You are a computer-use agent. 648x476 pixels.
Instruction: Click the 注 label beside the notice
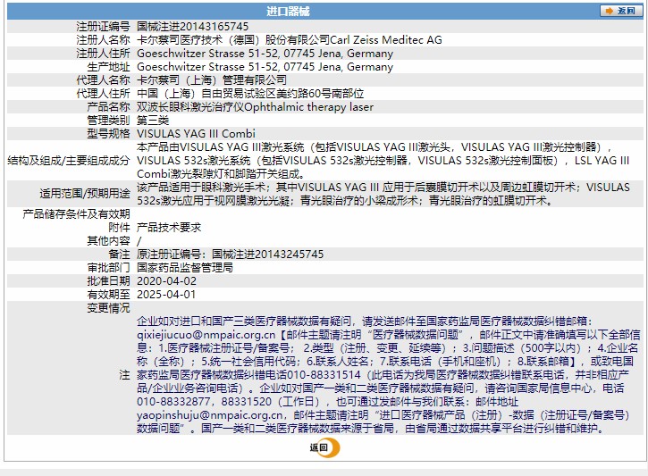pyautogui.click(x=124, y=375)
